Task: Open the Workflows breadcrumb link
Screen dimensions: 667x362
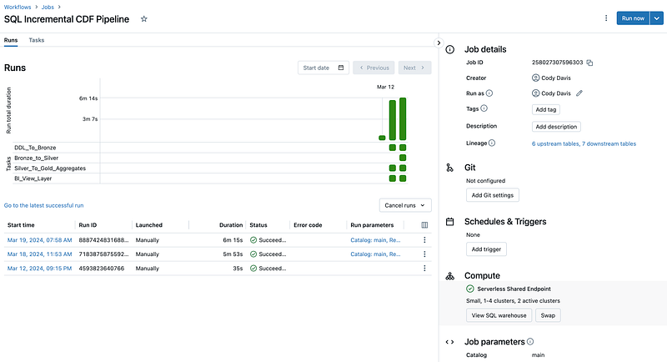Action: tap(18, 8)
